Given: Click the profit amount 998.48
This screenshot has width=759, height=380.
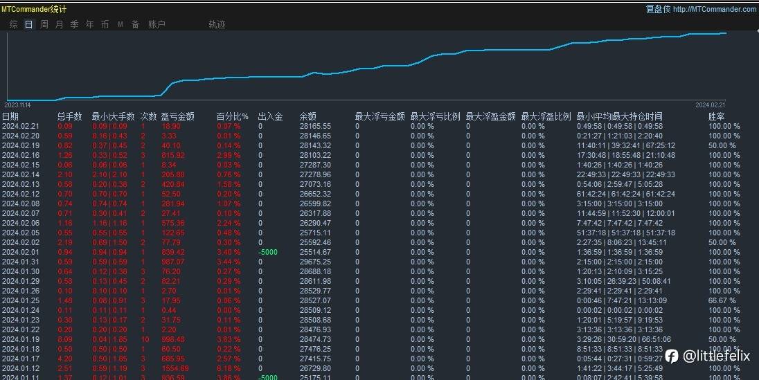Looking at the screenshot, I should coord(173,339).
